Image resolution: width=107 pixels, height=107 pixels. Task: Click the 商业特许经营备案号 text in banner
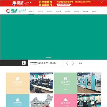(x=74, y=2)
